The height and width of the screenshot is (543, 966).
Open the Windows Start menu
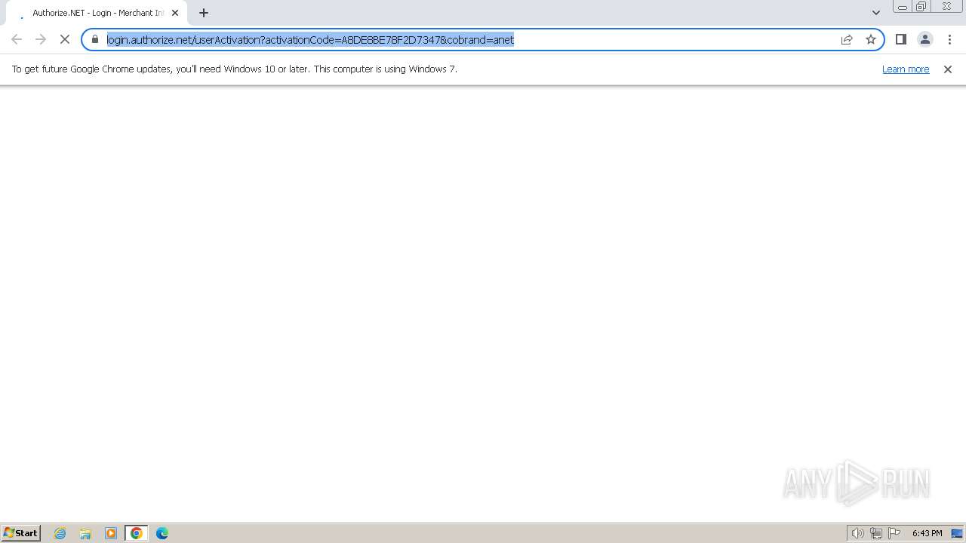21,532
